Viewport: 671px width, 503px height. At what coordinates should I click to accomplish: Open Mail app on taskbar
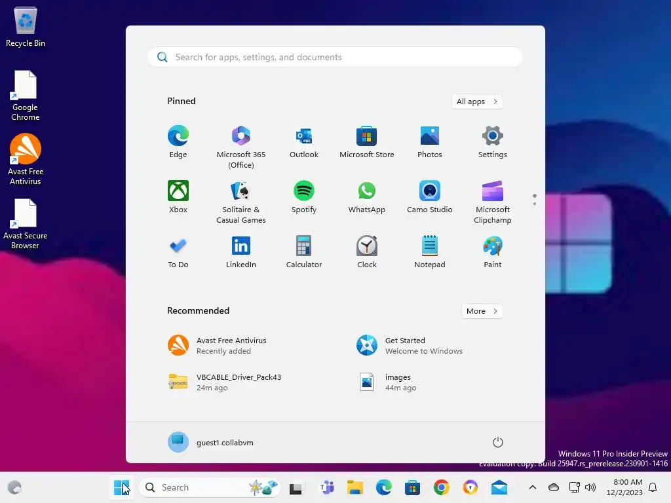coord(499,487)
